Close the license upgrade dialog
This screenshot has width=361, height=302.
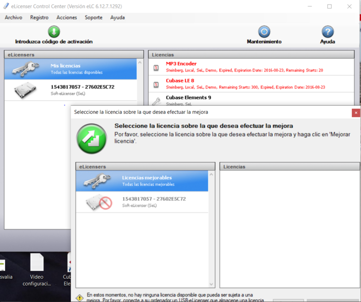pos(356,113)
